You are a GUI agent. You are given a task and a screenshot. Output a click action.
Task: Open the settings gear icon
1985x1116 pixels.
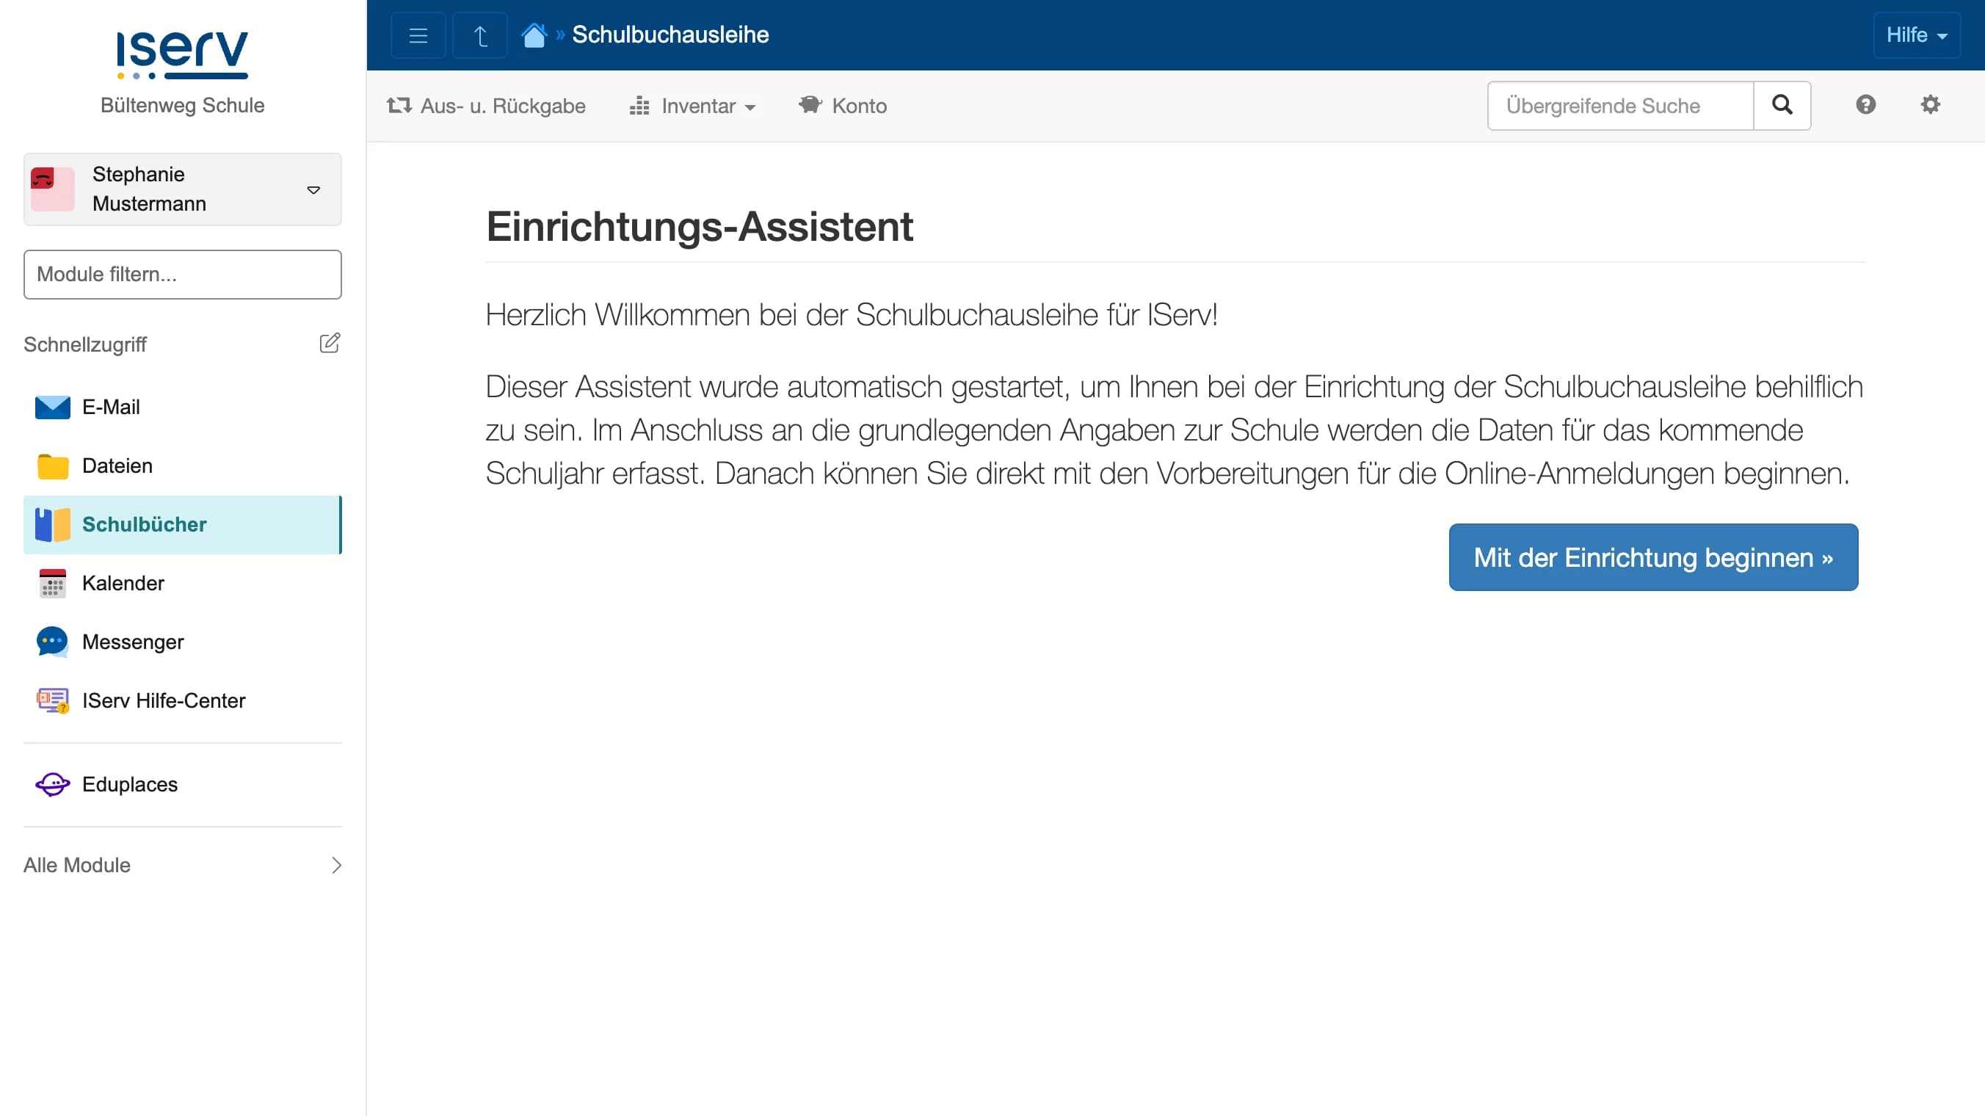pos(1930,105)
